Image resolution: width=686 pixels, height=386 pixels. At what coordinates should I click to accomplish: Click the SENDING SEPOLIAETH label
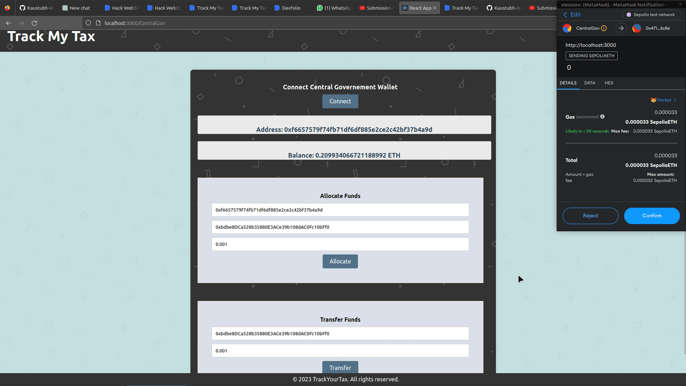click(x=591, y=56)
